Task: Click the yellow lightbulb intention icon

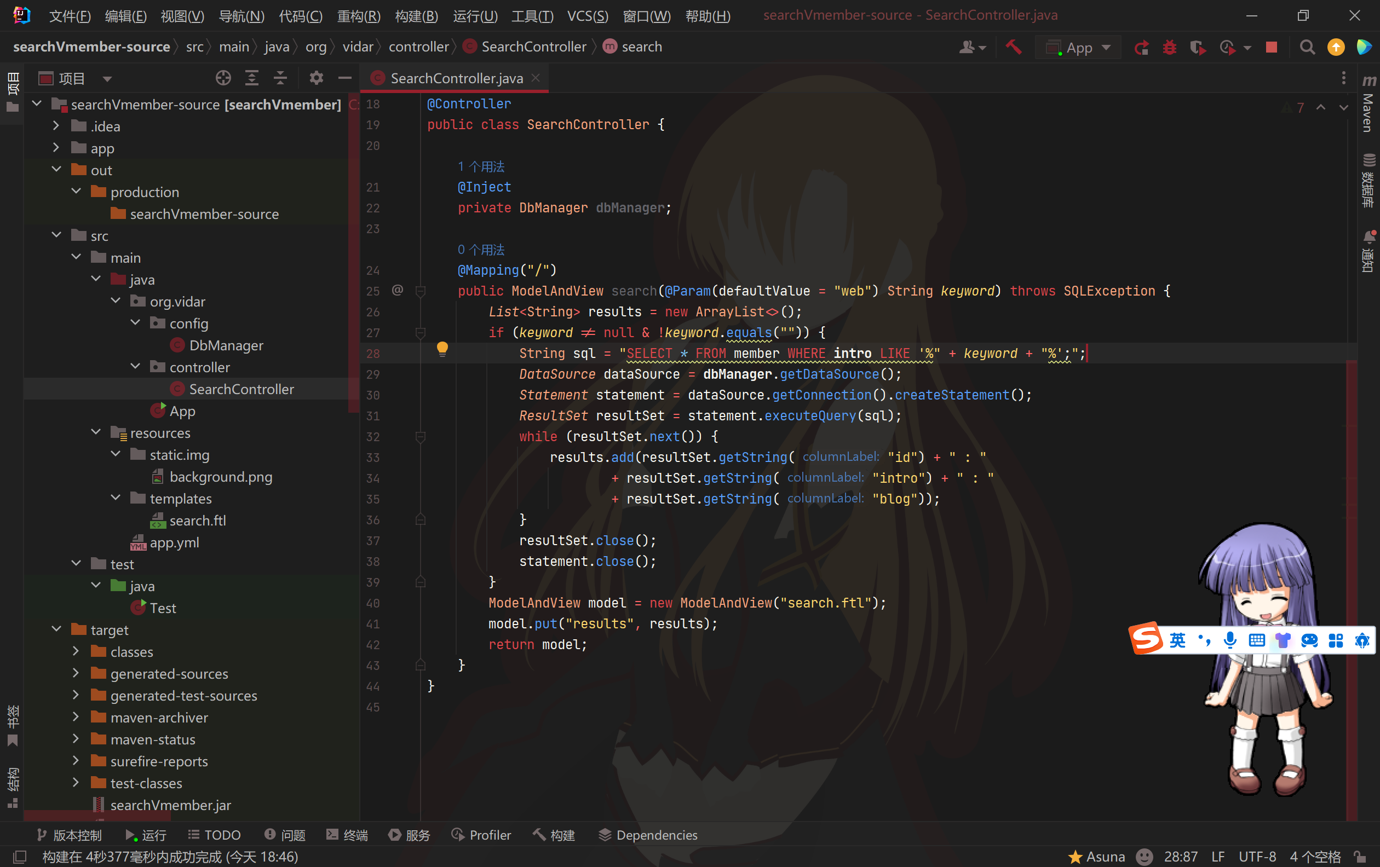Action: coord(442,349)
